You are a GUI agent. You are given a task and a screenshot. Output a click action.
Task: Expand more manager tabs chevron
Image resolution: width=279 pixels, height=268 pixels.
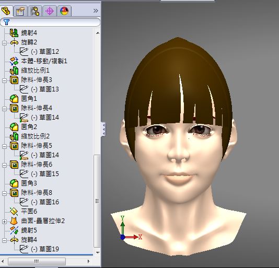[x=96, y=11]
